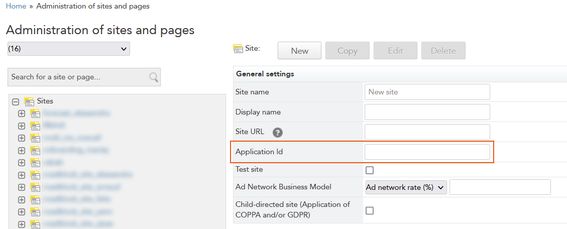Select the second site icon under Sites

coord(35,126)
